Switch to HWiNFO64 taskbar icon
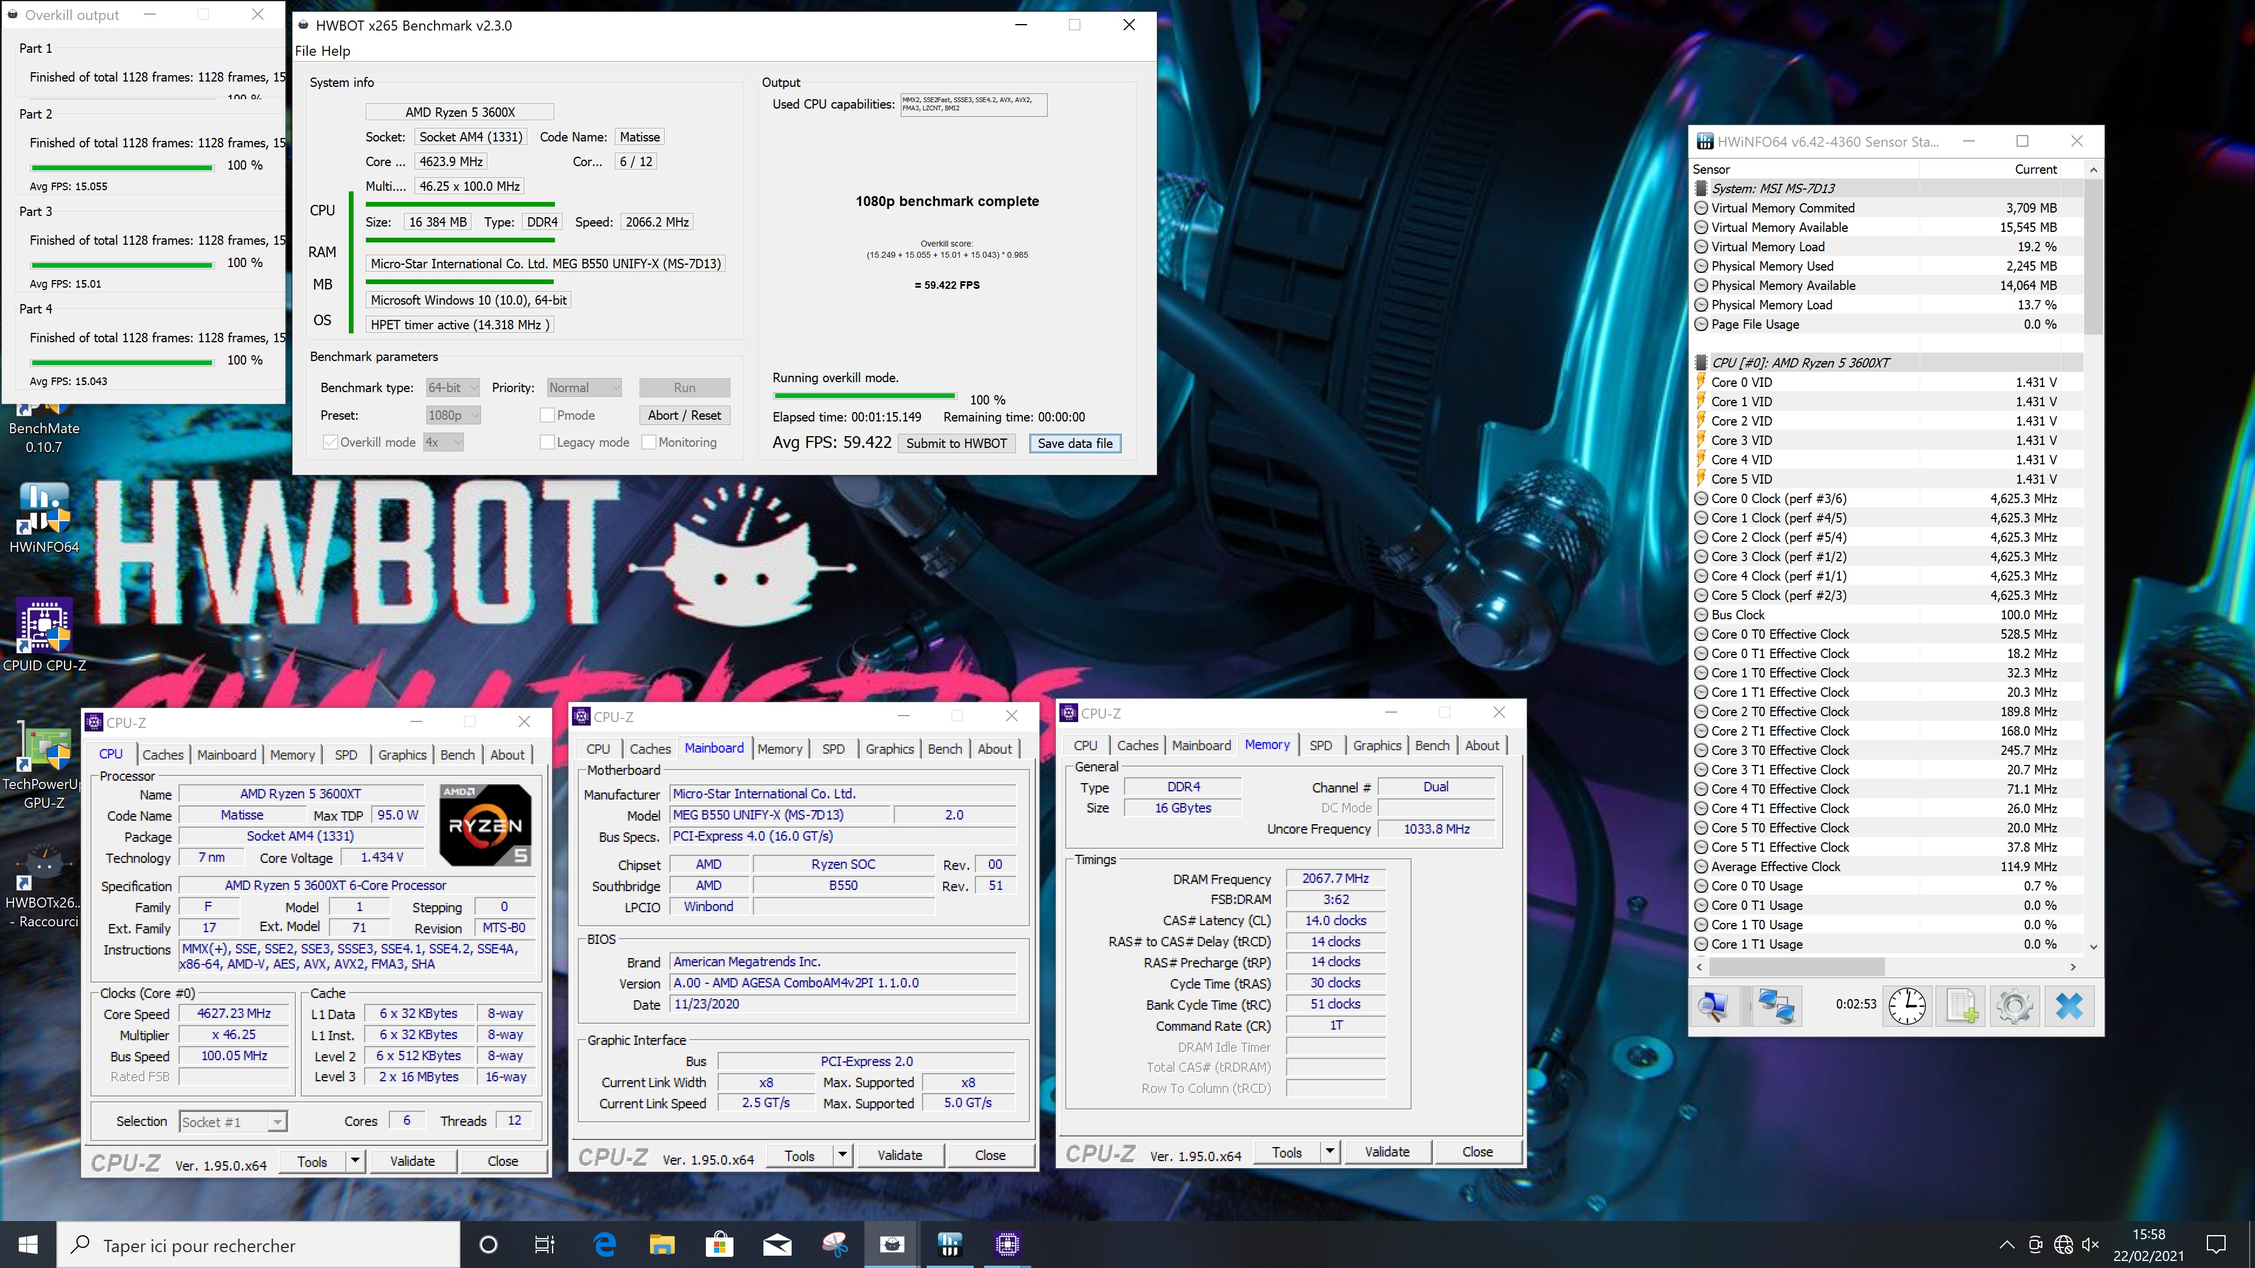The width and height of the screenshot is (2255, 1268). click(x=950, y=1245)
